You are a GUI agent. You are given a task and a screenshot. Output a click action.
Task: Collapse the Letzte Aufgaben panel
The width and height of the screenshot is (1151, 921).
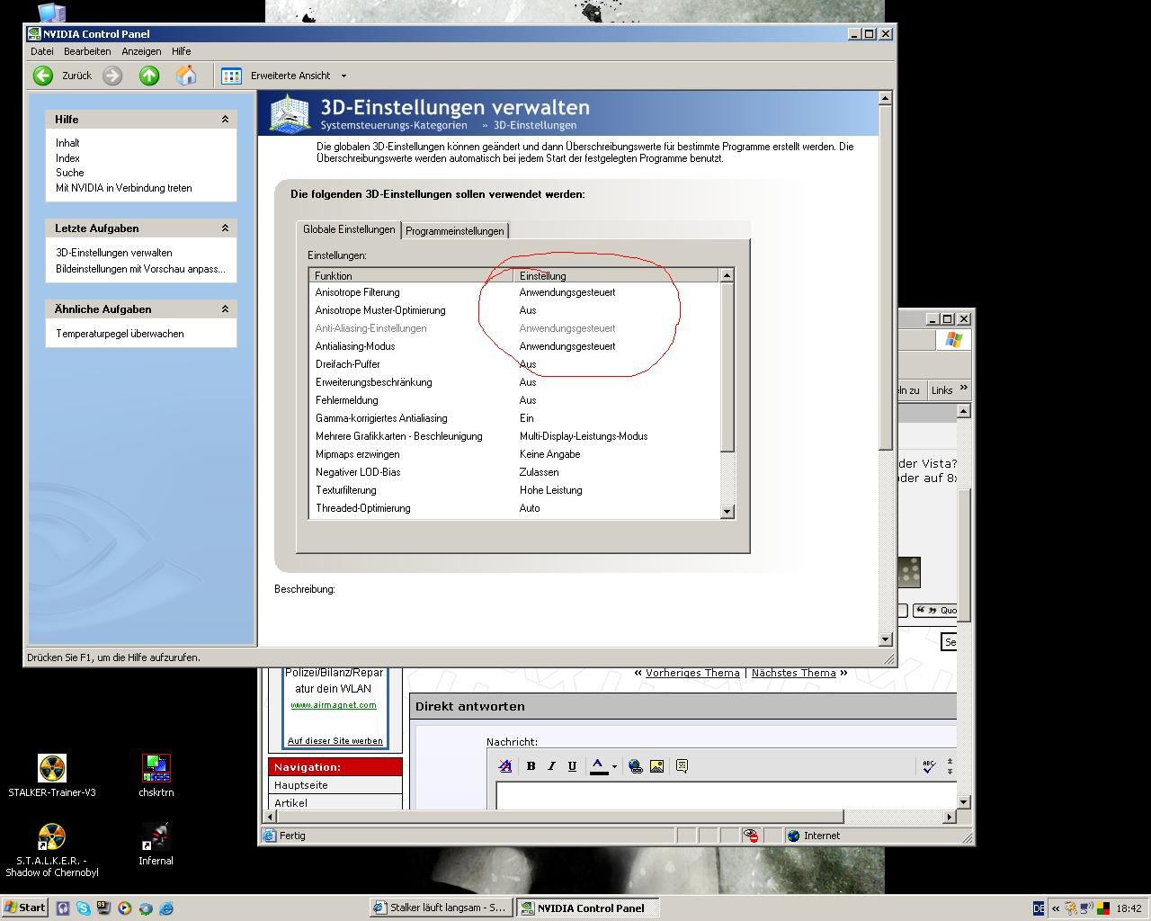tap(225, 228)
